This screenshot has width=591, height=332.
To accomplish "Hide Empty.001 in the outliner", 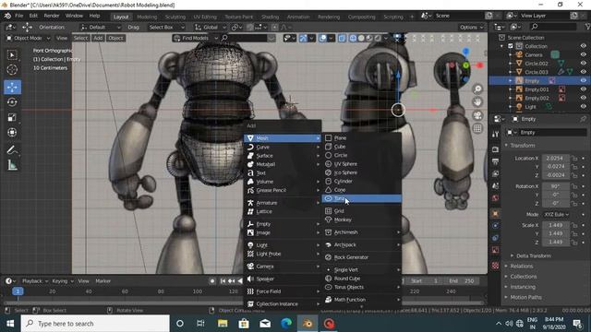I will click(x=583, y=89).
